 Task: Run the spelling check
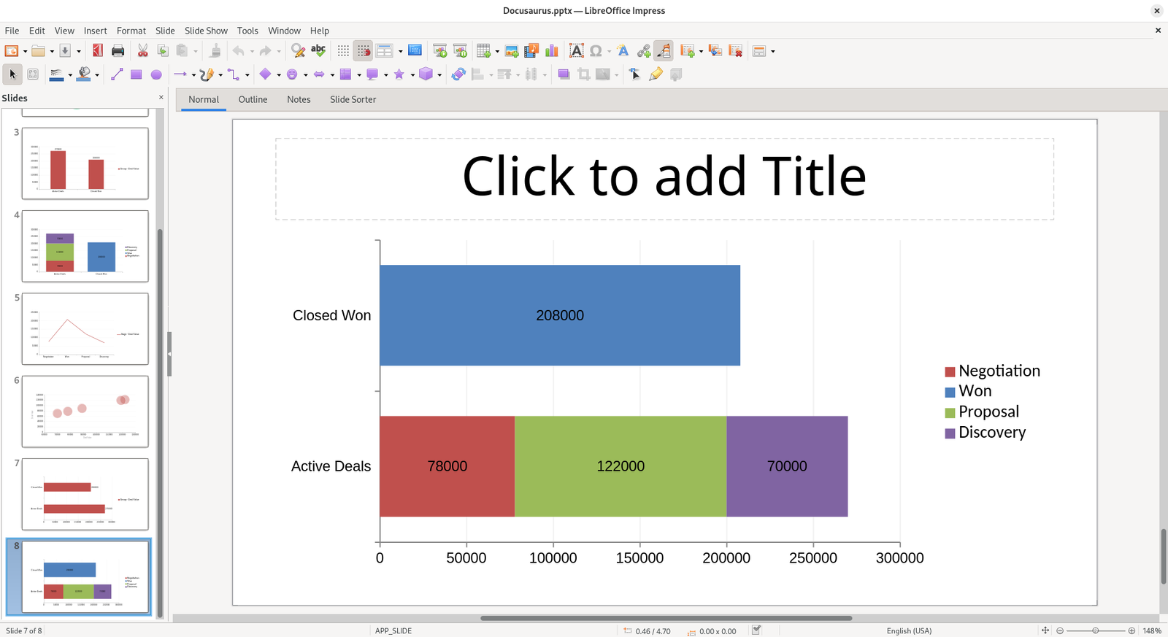point(318,50)
